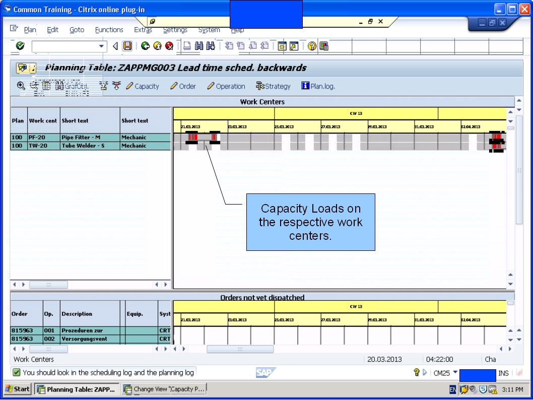Click the Print icon in standard toolbar

coord(186,46)
